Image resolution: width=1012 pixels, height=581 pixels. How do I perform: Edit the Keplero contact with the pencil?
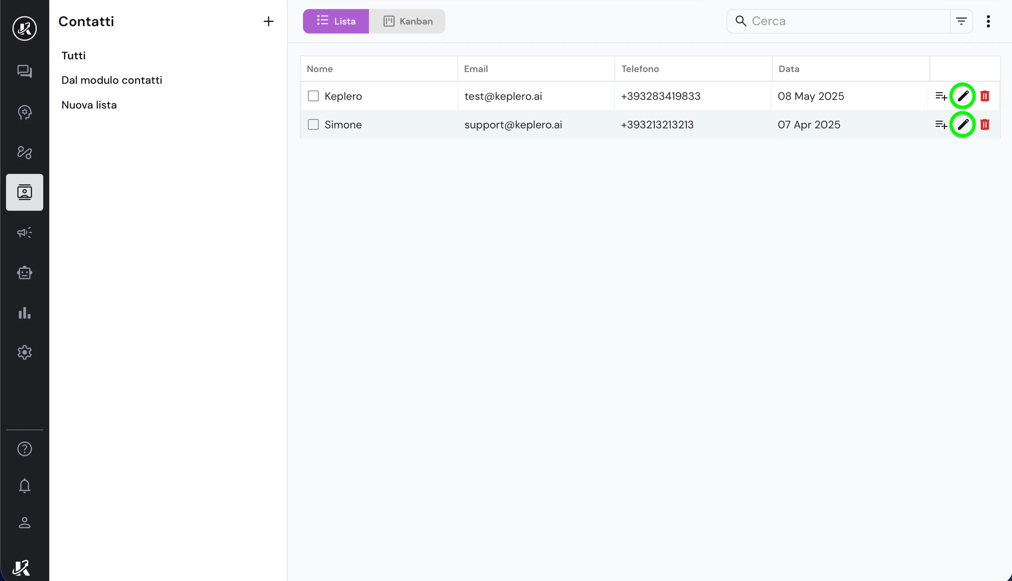coord(963,96)
